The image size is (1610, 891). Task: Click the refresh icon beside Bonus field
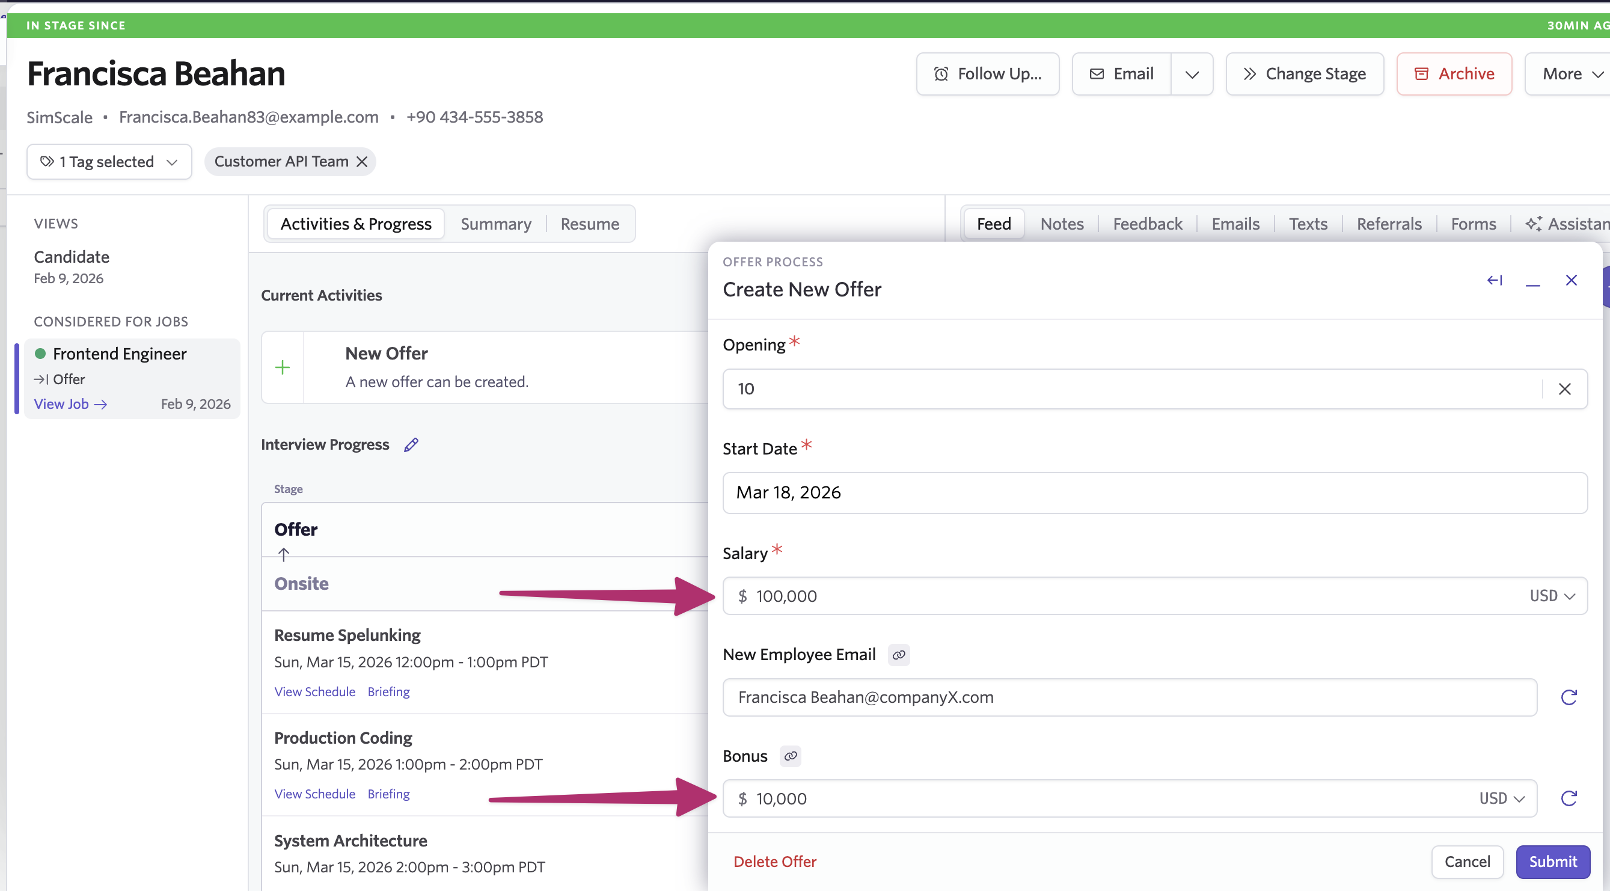(x=1569, y=798)
